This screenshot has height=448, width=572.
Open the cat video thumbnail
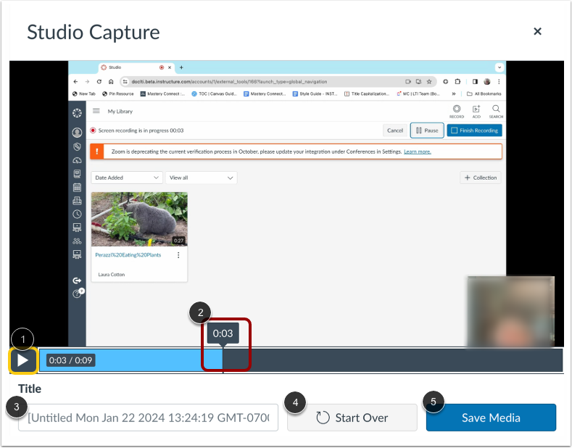click(139, 219)
